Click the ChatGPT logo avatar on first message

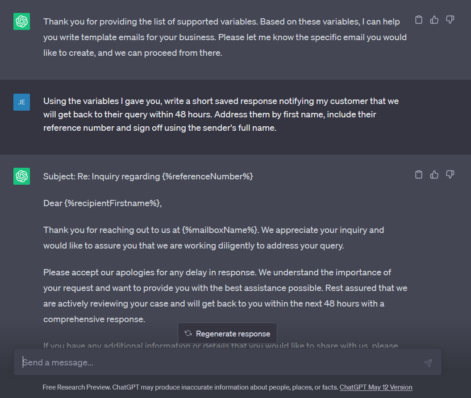(x=21, y=21)
